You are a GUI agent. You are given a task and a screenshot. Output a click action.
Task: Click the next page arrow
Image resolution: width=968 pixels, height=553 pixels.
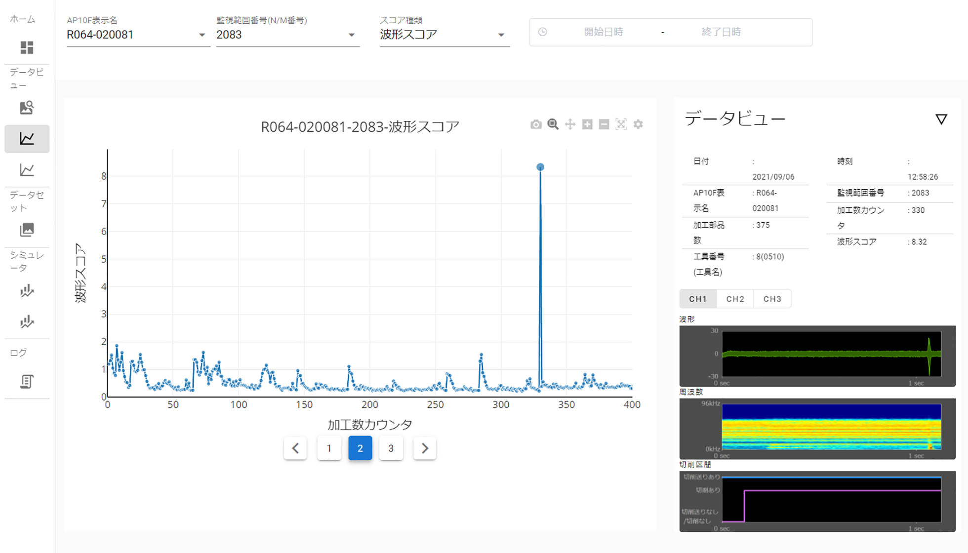pos(424,448)
